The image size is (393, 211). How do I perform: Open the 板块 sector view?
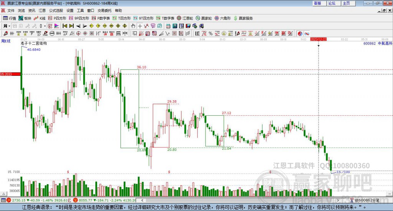tap(25, 18)
